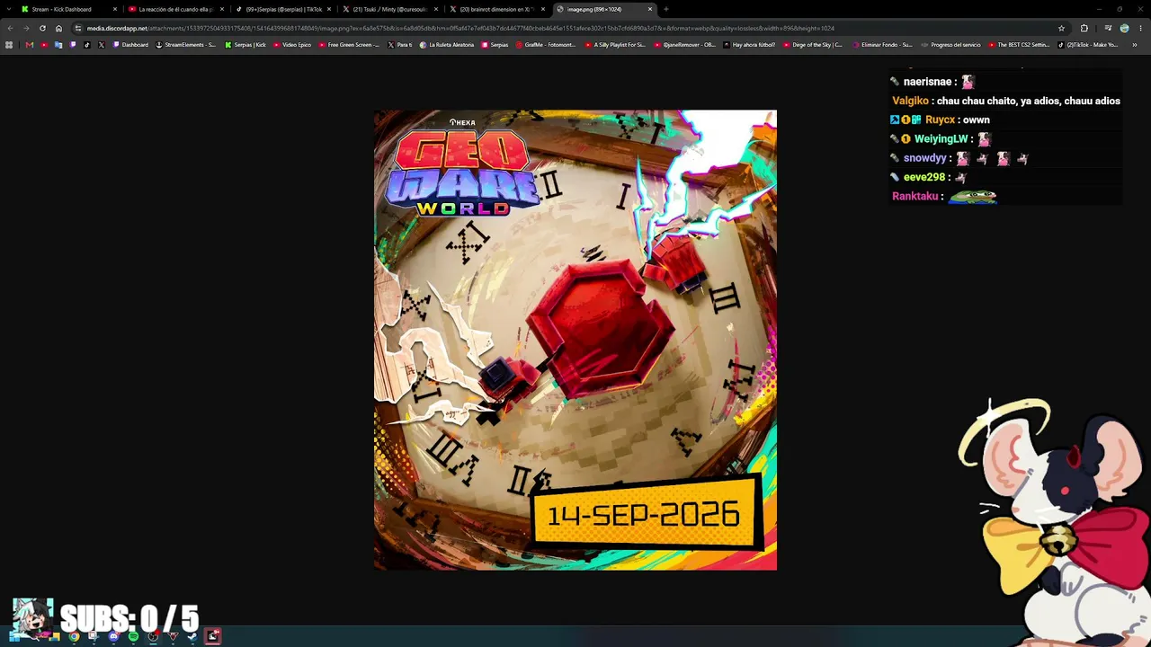Go forward to the next page
This screenshot has width=1151, height=647.
[x=26, y=28]
